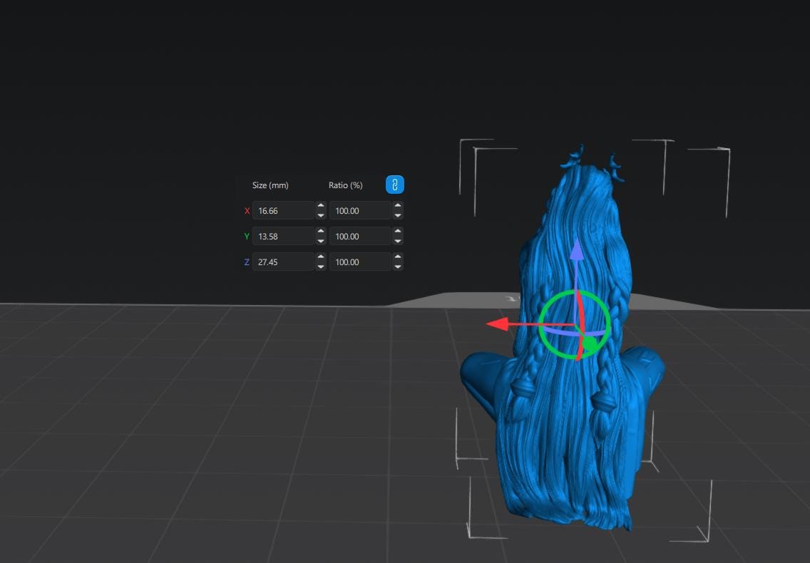Click the red X-axis gizmo arrow
The image size is (810, 563).
[x=499, y=324]
